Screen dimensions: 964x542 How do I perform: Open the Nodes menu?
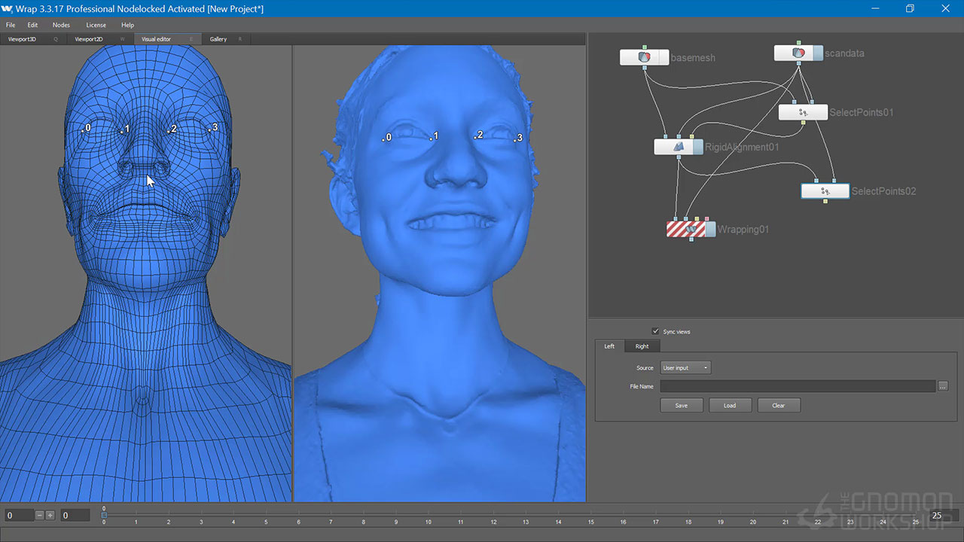point(61,25)
